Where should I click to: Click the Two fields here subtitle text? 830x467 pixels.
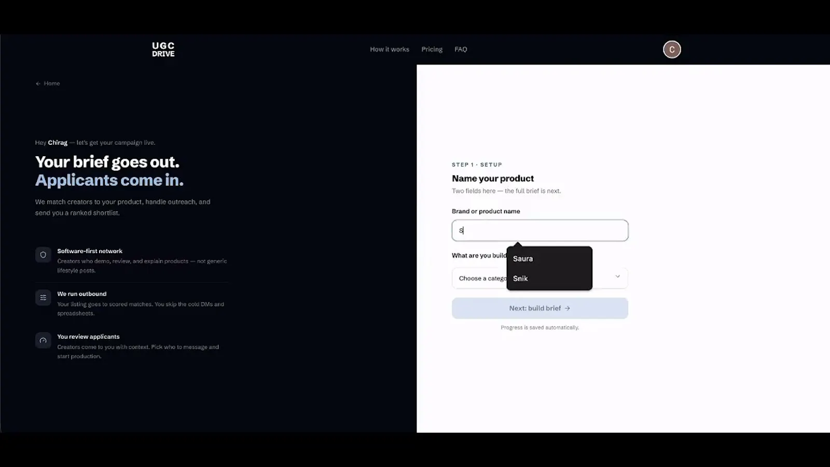506,191
